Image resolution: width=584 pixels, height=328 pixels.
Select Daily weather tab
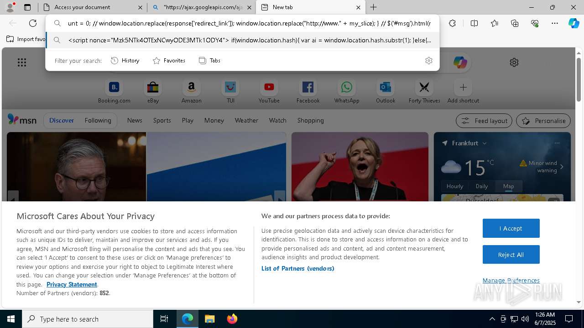[x=482, y=186]
